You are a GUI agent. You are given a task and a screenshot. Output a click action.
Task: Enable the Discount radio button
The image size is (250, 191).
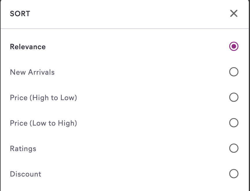tap(234, 174)
